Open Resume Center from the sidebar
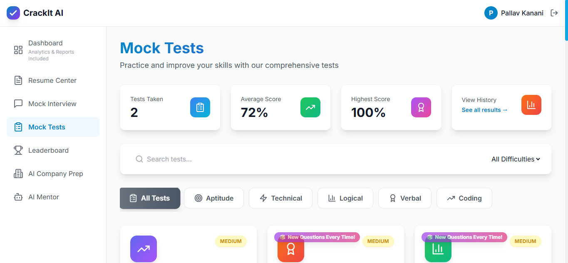568x263 pixels. point(52,80)
